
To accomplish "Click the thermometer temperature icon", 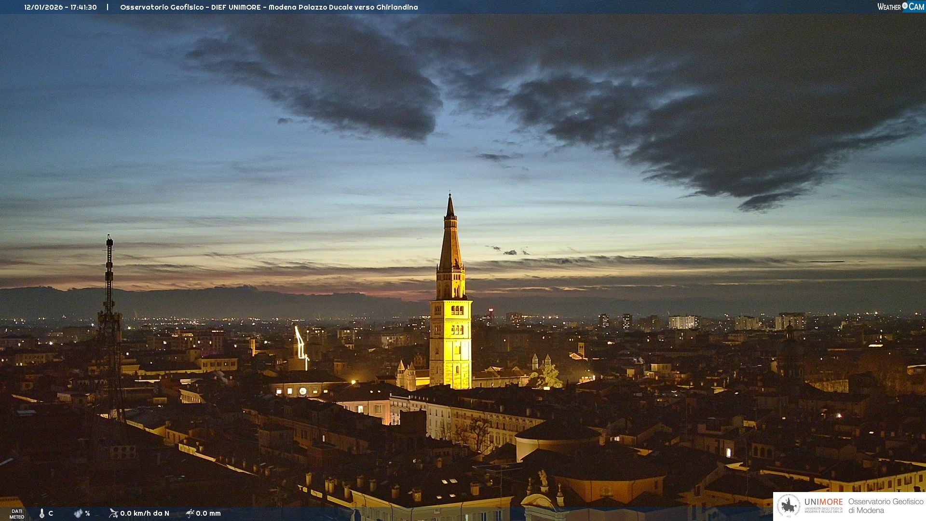I will point(42,513).
